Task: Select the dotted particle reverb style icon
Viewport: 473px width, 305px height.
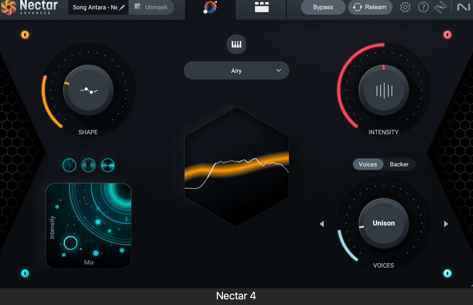Action: pyautogui.click(x=69, y=165)
